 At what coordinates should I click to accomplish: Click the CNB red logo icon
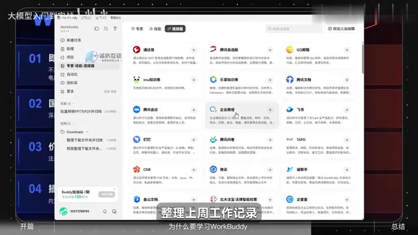point(137,169)
